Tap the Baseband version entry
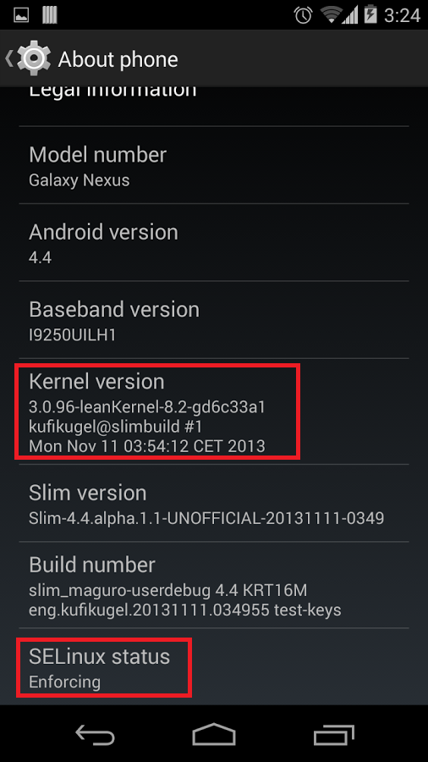Viewport: 428px width, 762px height. pos(214,320)
